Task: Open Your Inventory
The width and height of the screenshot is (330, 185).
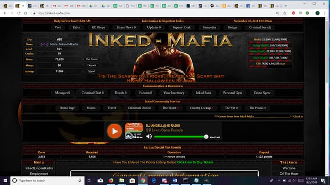Action: (x=174, y=92)
